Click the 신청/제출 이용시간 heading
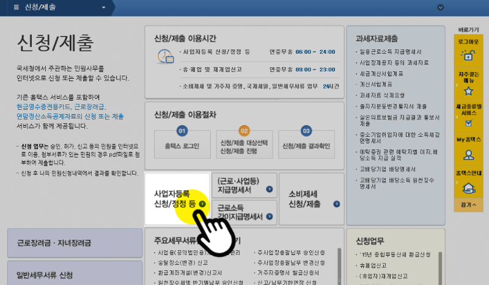 click(x=185, y=38)
